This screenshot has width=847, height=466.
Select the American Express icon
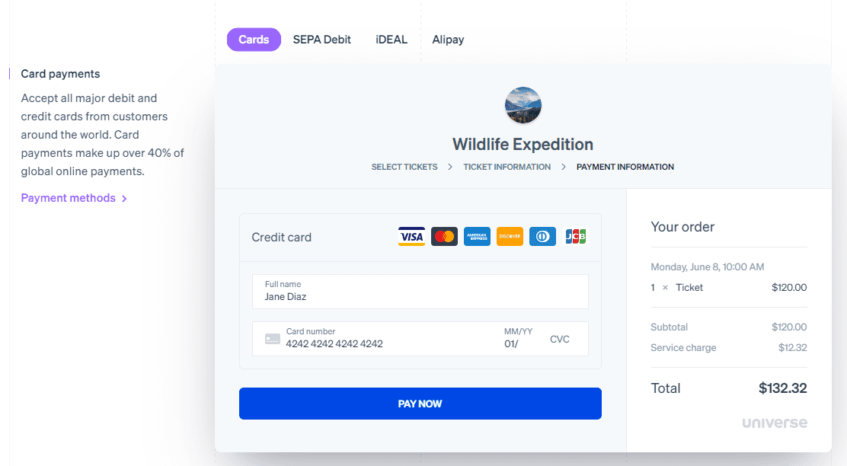(x=477, y=236)
